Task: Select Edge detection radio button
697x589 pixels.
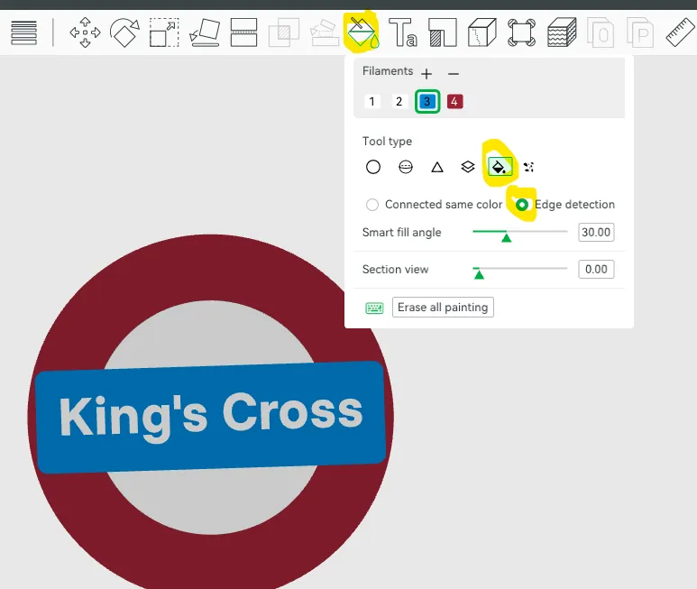Action: click(x=522, y=205)
